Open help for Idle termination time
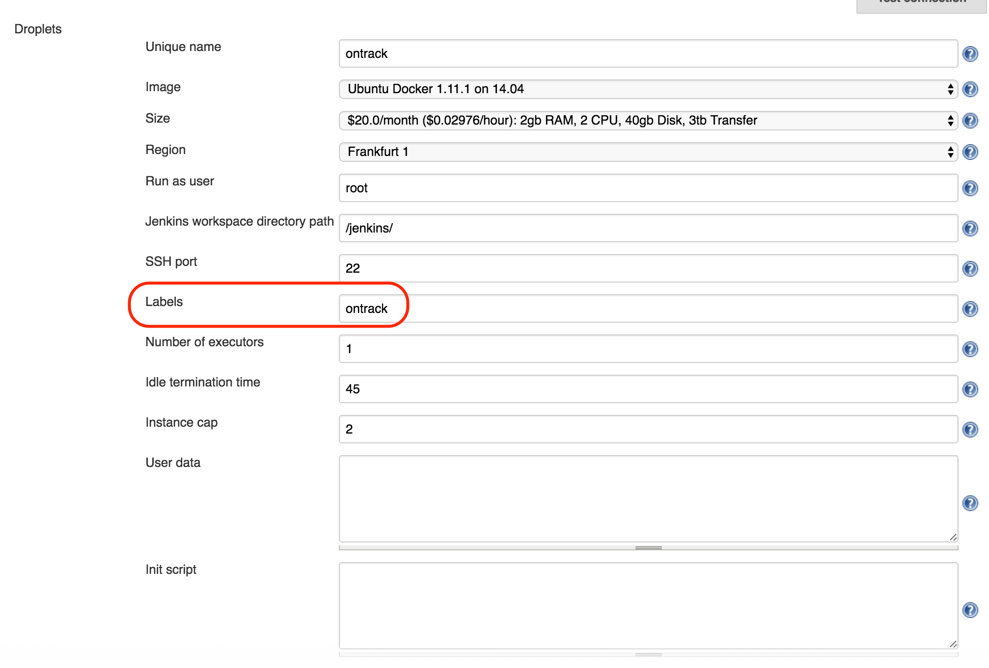This screenshot has width=989, height=668. (970, 389)
